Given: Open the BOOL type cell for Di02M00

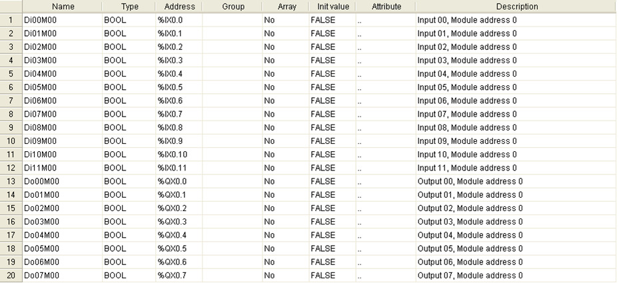Looking at the screenshot, I should (x=129, y=47).
